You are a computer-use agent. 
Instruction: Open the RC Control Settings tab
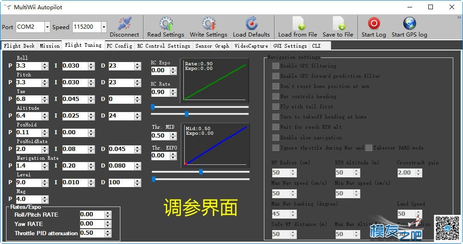pos(163,46)
